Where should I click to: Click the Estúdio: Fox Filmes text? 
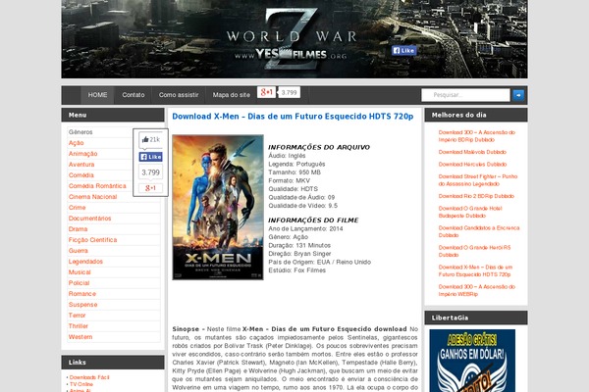[x=296, y=270]
